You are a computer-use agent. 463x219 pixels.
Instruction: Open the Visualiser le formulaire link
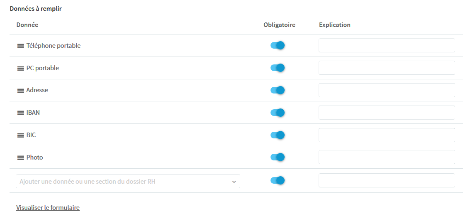click(48, 208)
